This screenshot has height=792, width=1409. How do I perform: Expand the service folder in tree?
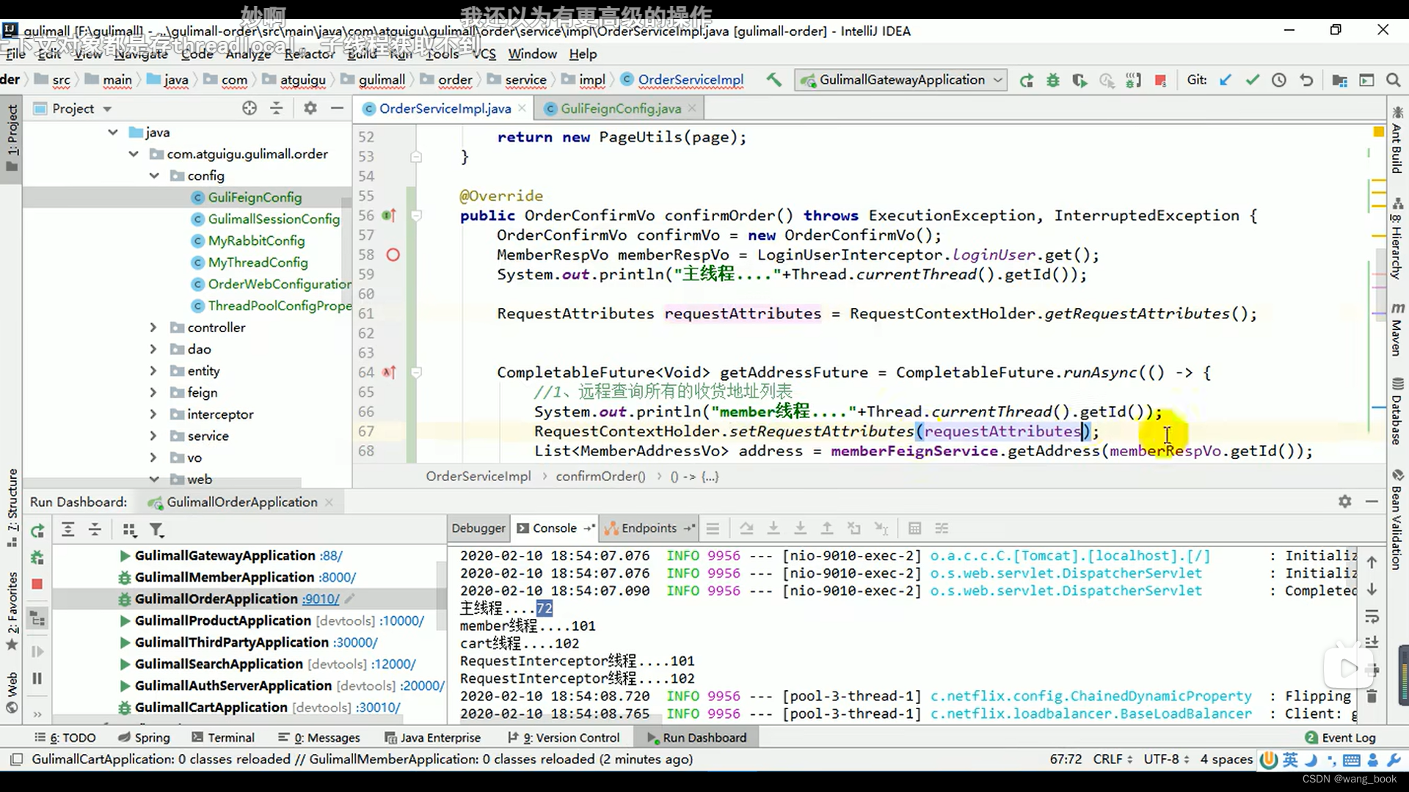[x=153, y=436]
